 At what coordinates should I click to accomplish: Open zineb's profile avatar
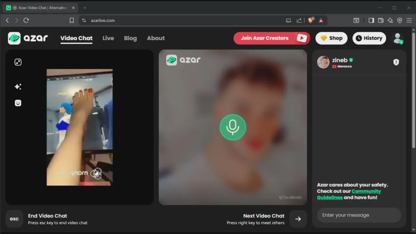click(x=323, y=62)
